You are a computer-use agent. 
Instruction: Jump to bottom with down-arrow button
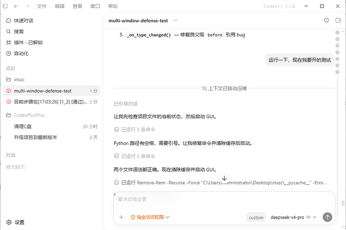(224, 178)
